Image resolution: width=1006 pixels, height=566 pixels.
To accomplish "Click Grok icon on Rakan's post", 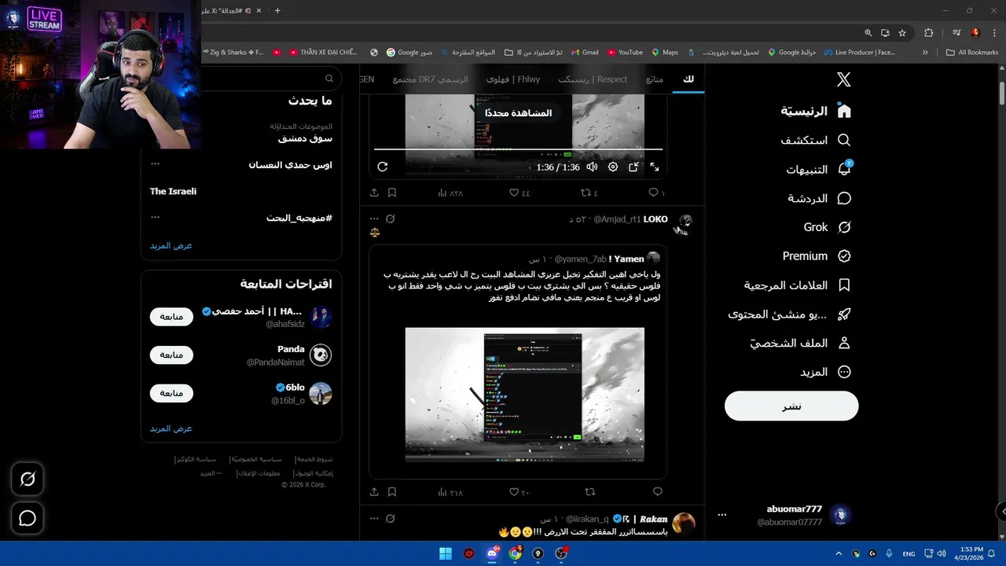I will [x=391, y=519].
